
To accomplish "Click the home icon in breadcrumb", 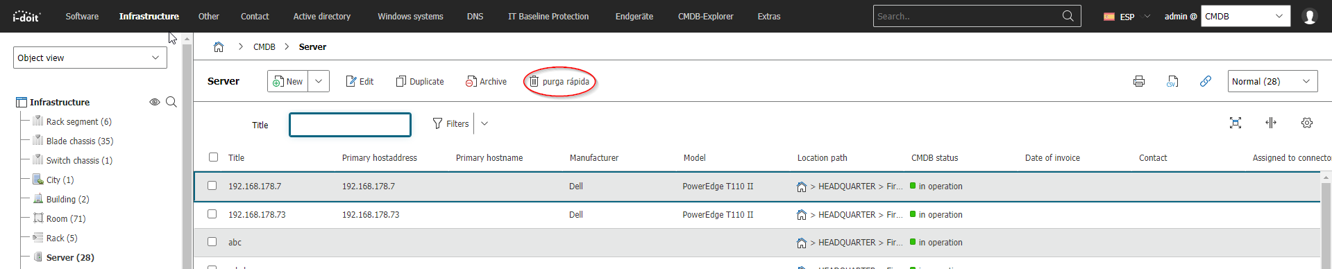I will click(x=219, y=46).
